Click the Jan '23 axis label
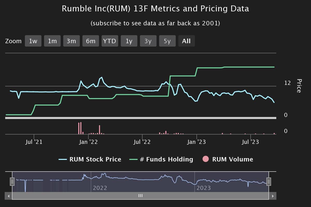This screenshot has height=207, width=311. click(x=197, y=142)
